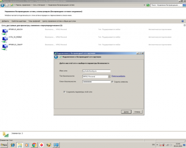Expand breadcrumb arrow before Управление беспроводными сетями
The width and height of the screenshot is (186, 148).
[47, 5]
